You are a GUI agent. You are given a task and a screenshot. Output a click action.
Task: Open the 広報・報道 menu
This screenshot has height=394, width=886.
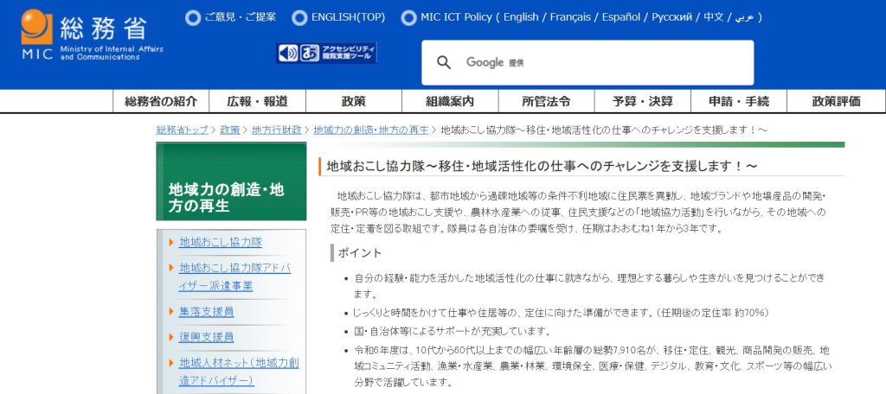tap(258, 102)
